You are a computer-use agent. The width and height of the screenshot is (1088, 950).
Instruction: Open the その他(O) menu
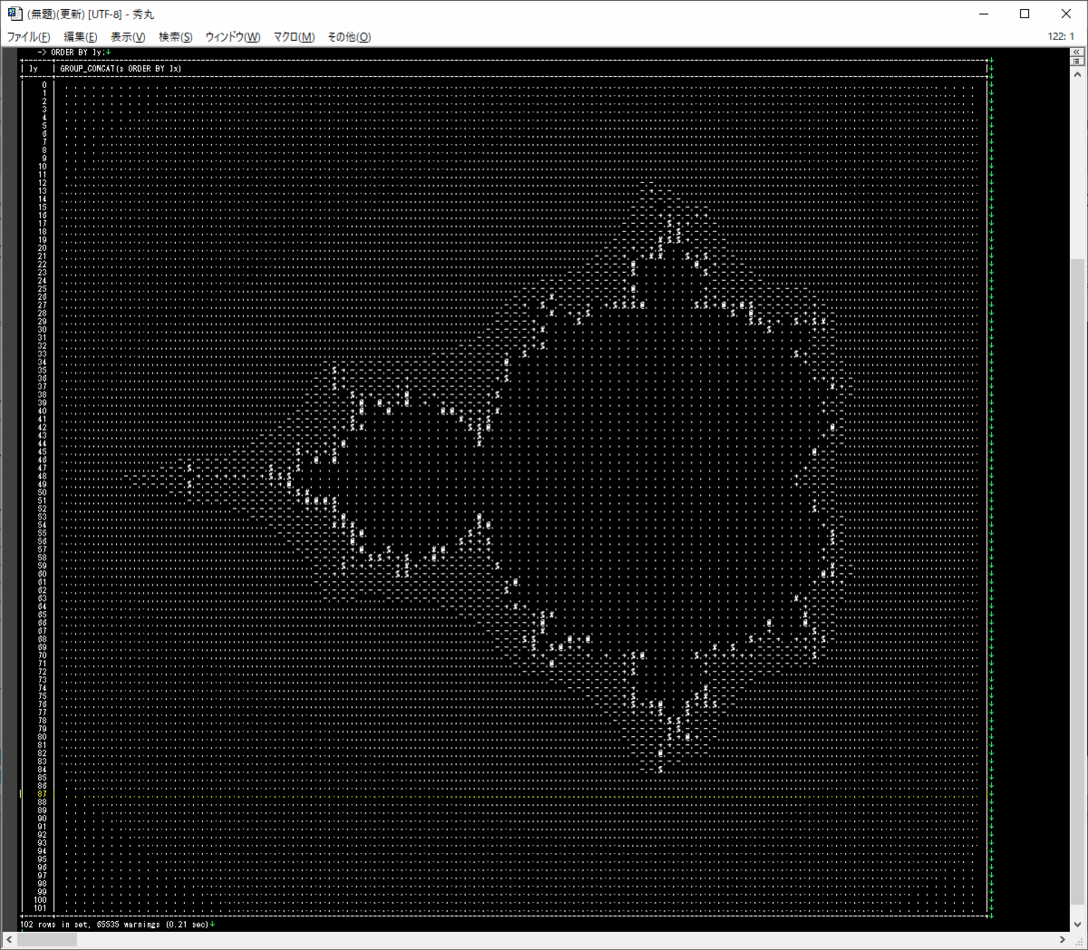coord(349,37)
